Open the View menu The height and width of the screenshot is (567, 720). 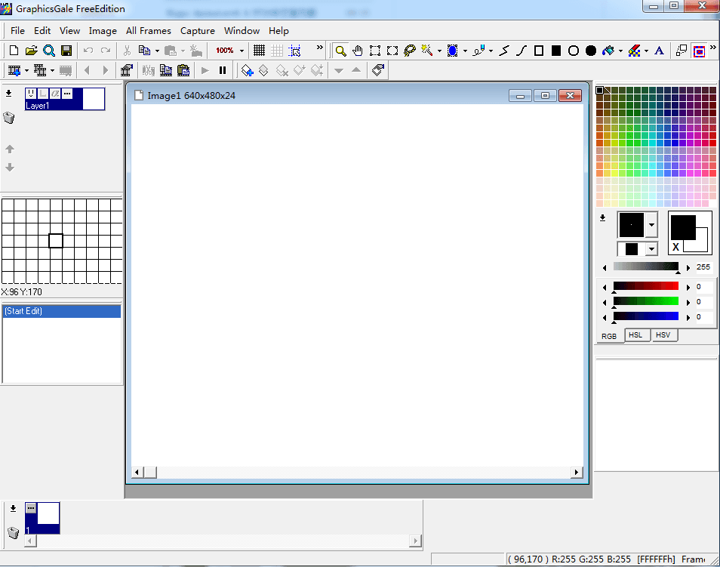(69, 31)
